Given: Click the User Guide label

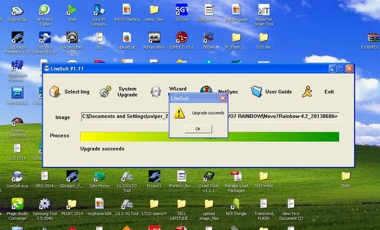Looking at the screenshot, I should pyautogui.click(x=278, y=92).
